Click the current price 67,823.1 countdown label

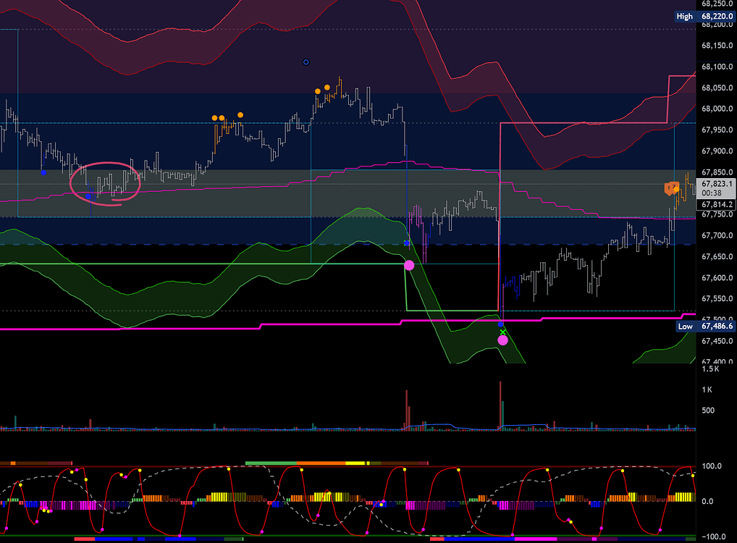click(715, 189)
